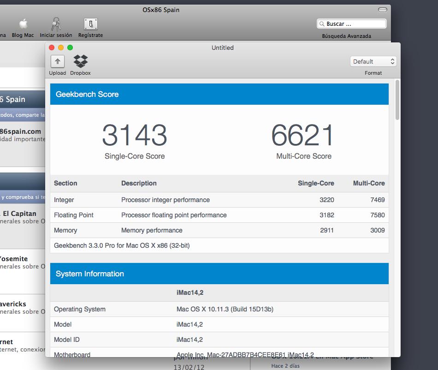Image resolution: width=438 pixels, height=370 pixels.
Task: Select the Memory single-core value 2911
Action: click(327, 230)
